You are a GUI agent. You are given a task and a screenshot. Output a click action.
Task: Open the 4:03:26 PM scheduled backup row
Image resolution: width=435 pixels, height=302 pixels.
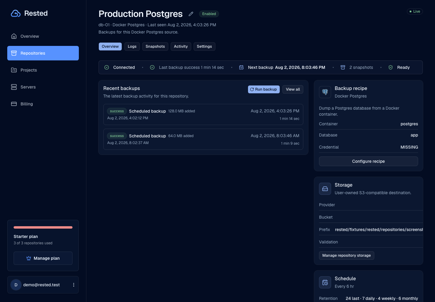[203, 114]
